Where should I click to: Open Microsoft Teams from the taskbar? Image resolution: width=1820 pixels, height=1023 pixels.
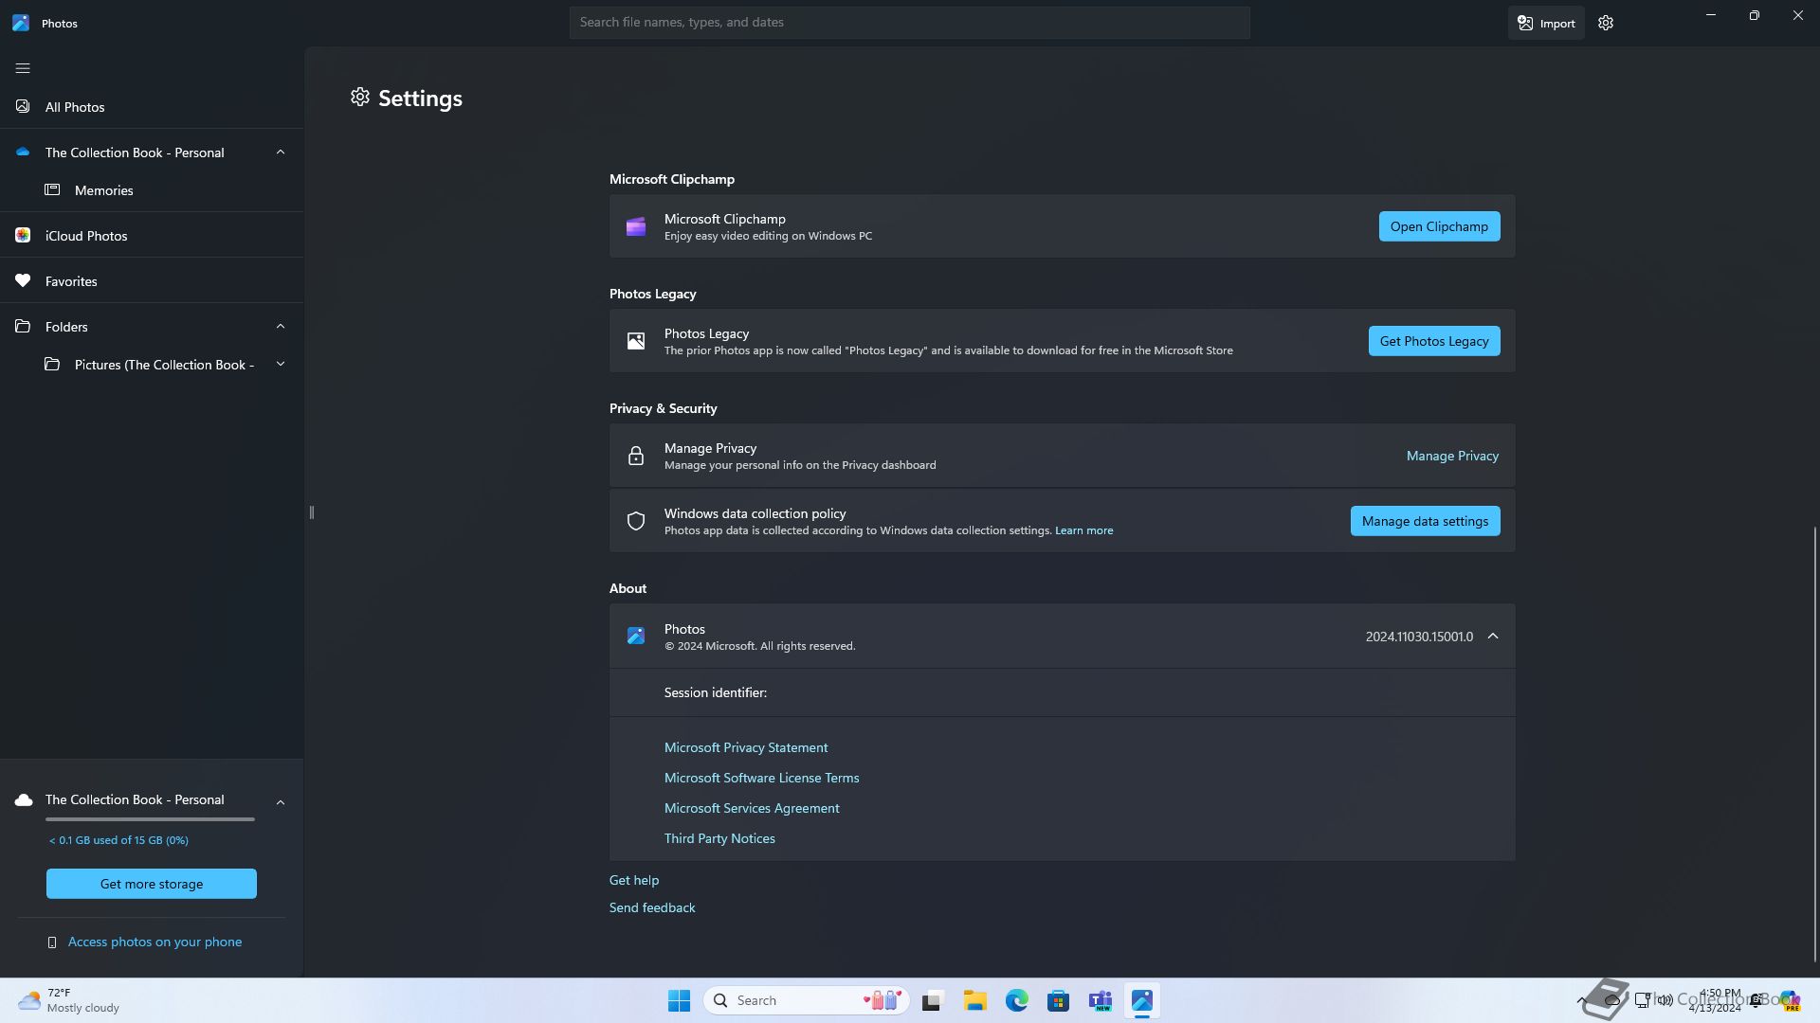click(x=1101, y=1000)
